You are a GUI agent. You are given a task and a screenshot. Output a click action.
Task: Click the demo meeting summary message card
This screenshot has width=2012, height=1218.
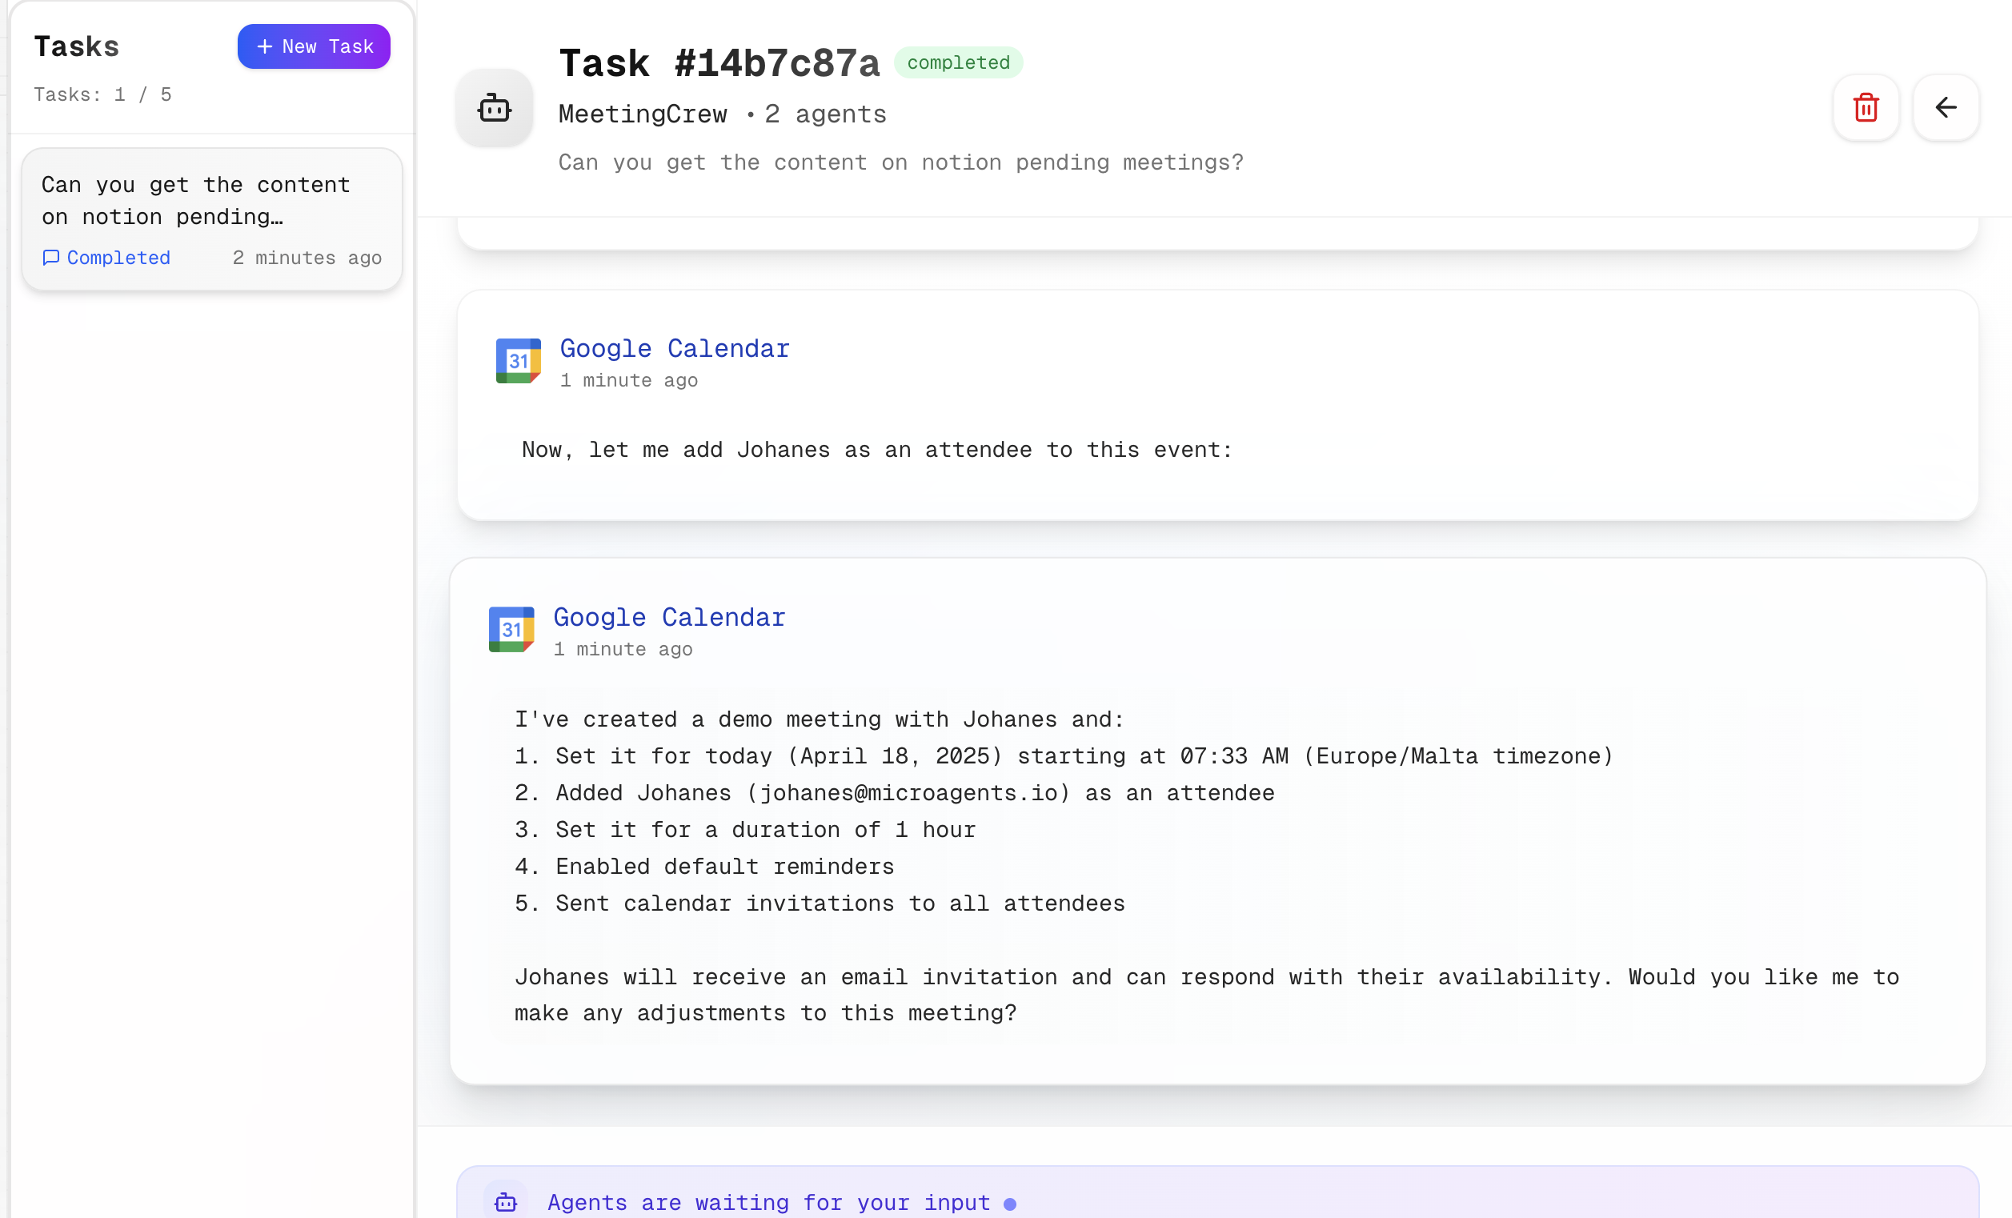coord(1217,821)
